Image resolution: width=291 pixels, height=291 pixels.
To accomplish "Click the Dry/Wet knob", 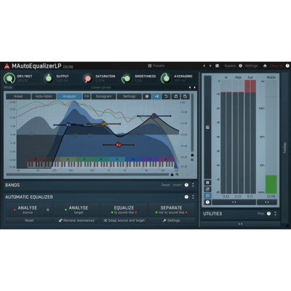I will (9, 79).
